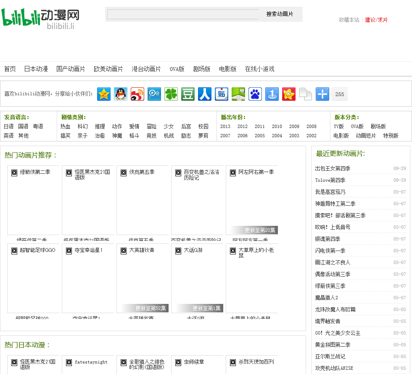This screenshot has height=374, width=412.
Task: Select the 2013 broadcast year filter
Action: [225, 126]
